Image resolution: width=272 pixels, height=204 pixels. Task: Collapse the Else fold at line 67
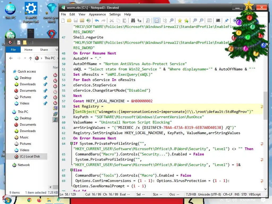[71, 170]
